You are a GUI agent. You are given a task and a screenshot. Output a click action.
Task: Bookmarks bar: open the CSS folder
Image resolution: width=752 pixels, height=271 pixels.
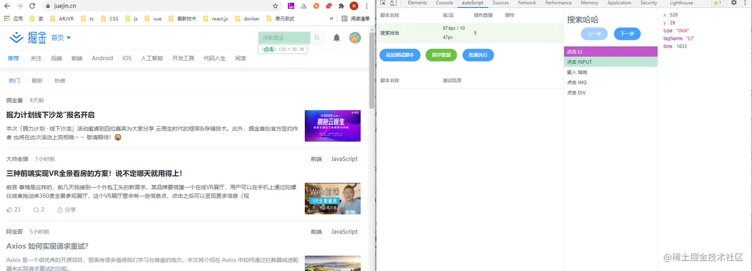point(109,18)
